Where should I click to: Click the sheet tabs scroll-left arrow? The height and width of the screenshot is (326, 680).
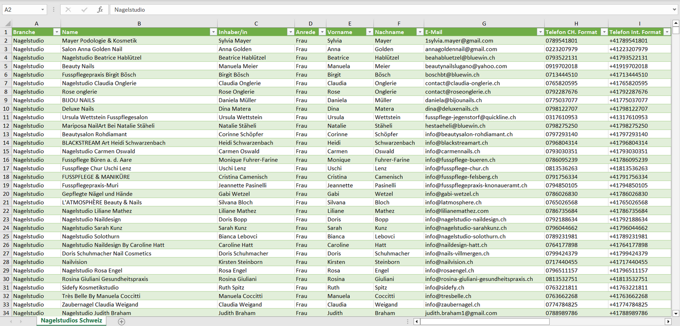[x=10, y=321]
